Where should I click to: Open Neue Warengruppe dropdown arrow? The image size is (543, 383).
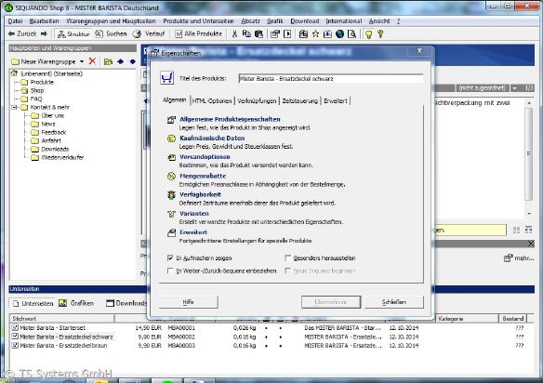click(82, 61)
